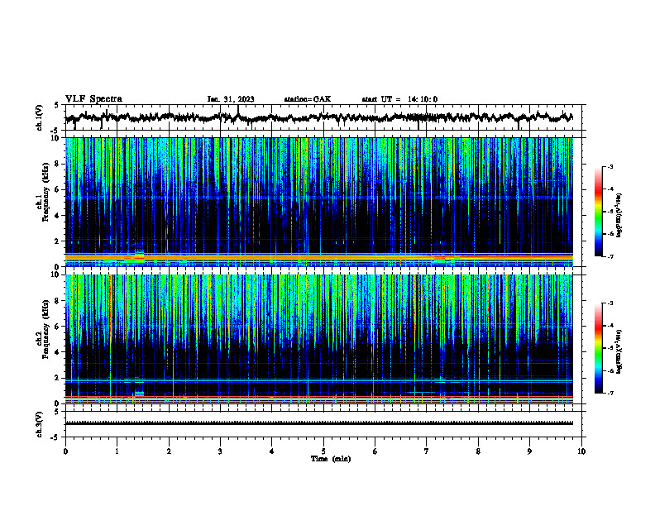
Task: Click the 'station=GAK' header text
Action: [x=308, y=99]
